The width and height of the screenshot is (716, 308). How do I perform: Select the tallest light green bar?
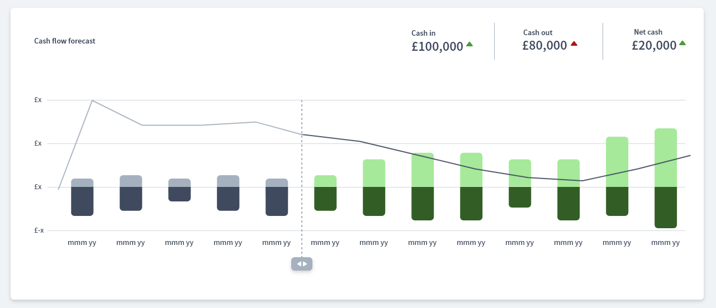(x=666, y=157)
